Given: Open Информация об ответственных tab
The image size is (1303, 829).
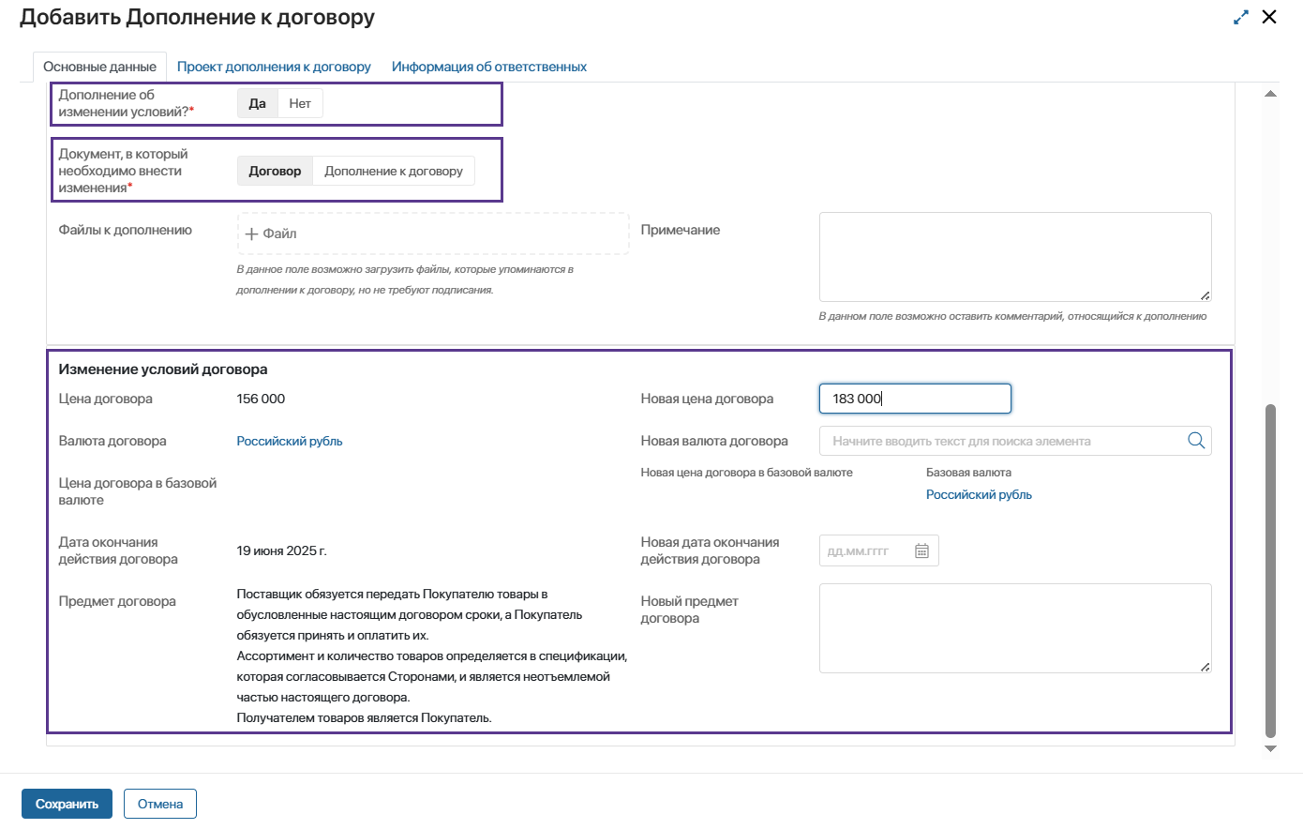Looking at the screenshot, I should click(489, 67).
